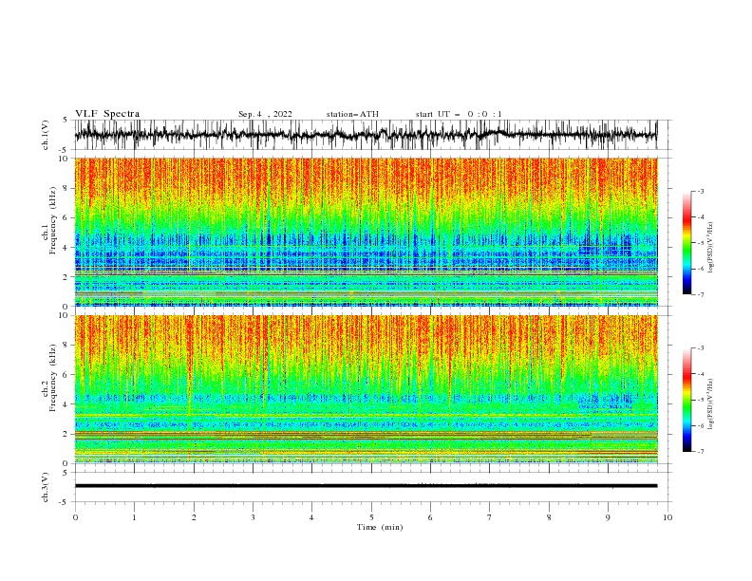Viewport: 752px width, 581px height.
Task: Click the ch.1(V) axis "-5" tick
Action: tap(65, 150)
